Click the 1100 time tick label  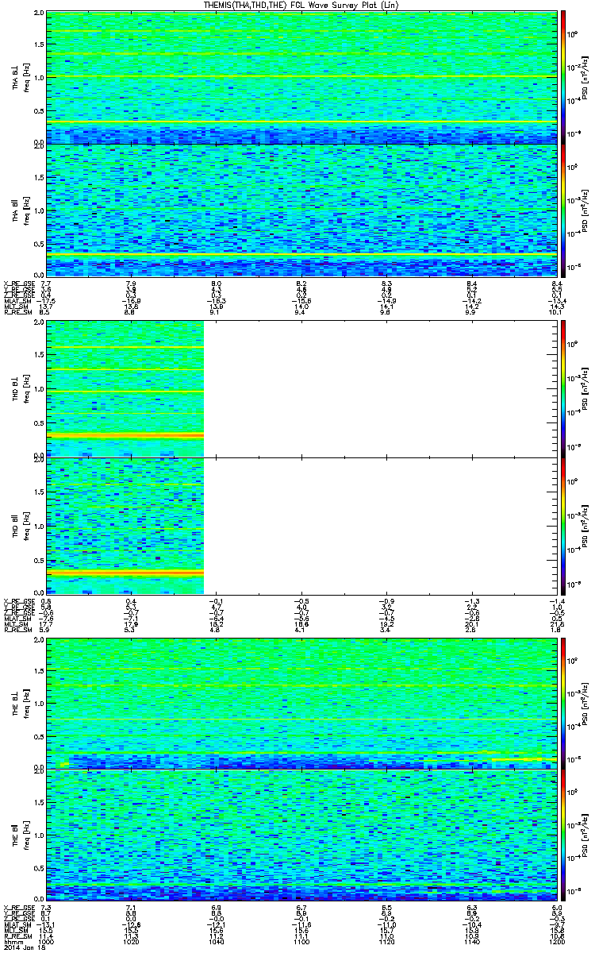pos(301,941)
